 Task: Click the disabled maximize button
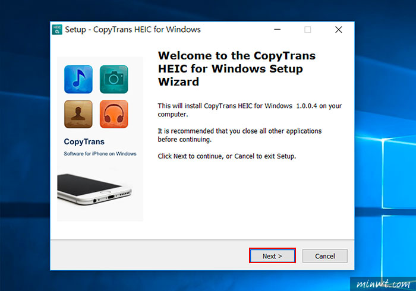point(307,30)
